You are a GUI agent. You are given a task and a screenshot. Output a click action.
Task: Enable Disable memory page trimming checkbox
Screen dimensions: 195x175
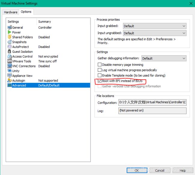[x=100, y=65]
